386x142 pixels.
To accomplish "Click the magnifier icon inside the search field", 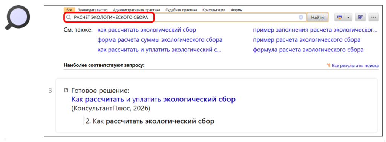I will 69,18.
